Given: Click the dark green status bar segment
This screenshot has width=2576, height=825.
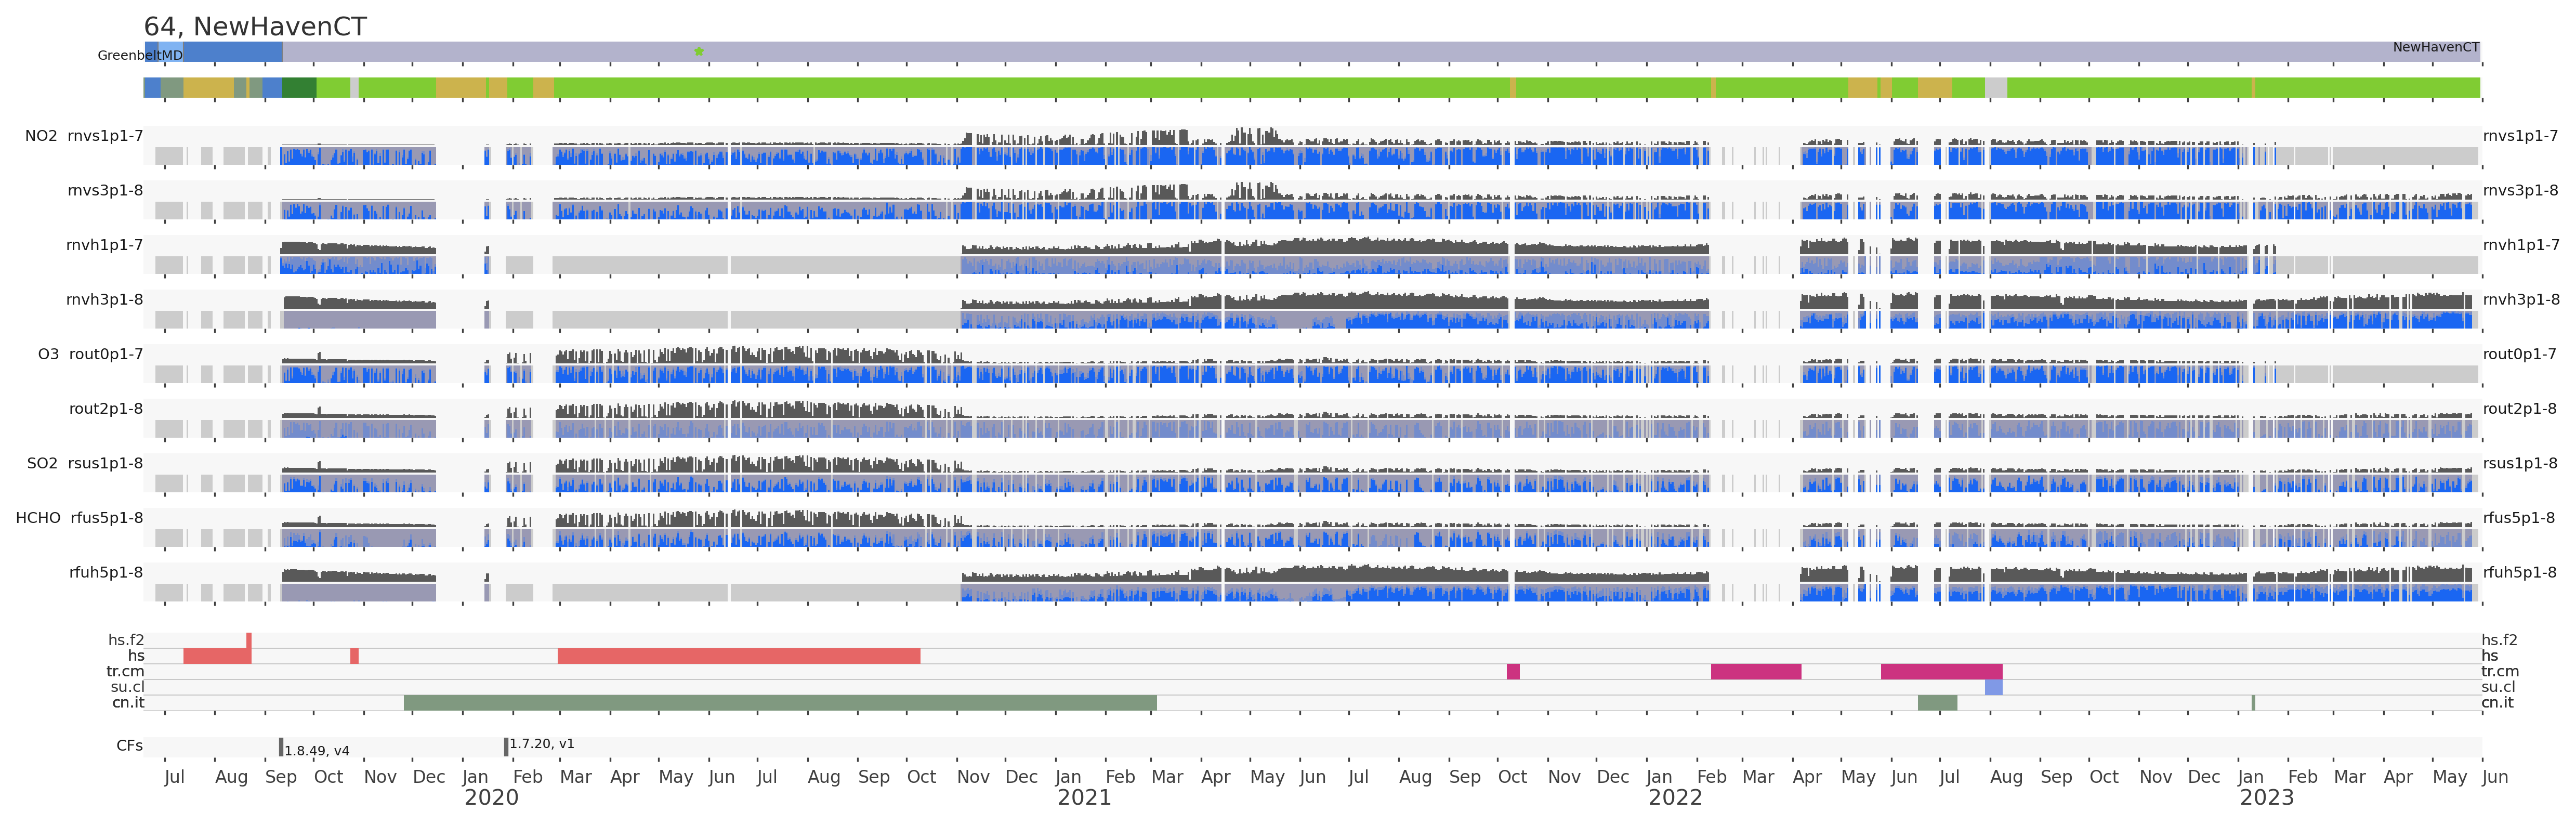Looking at the screenshot, I should coord(299,88).
